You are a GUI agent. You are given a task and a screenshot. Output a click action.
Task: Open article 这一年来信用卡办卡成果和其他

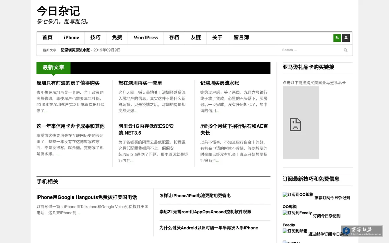pos(71,126)
